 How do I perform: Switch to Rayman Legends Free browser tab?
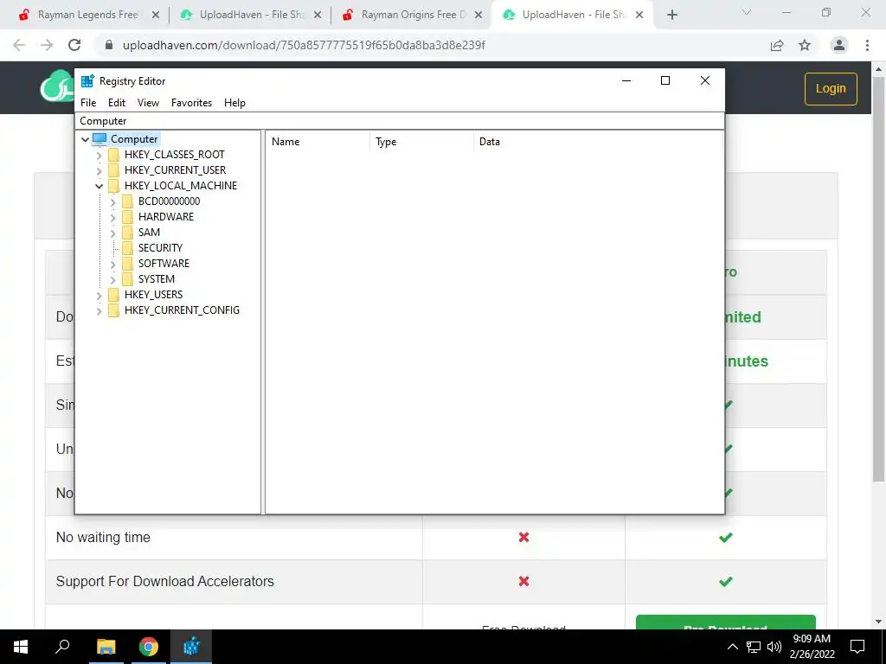coord(87,15)
